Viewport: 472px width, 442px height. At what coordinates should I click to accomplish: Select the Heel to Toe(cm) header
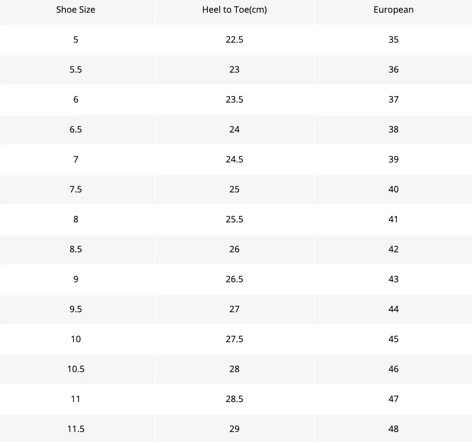[235, 10]
